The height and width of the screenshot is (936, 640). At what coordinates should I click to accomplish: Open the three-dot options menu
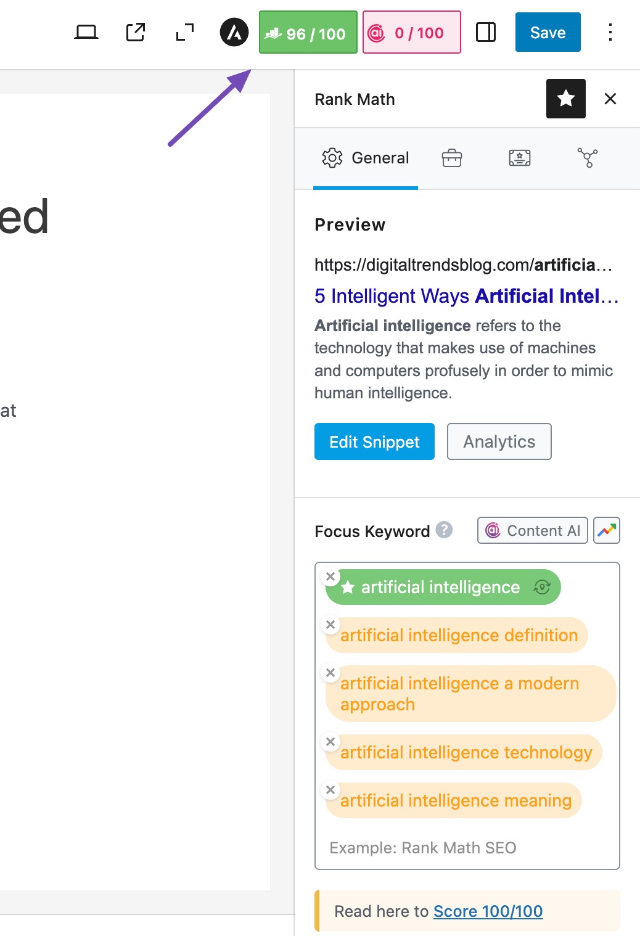pos(610,32)
